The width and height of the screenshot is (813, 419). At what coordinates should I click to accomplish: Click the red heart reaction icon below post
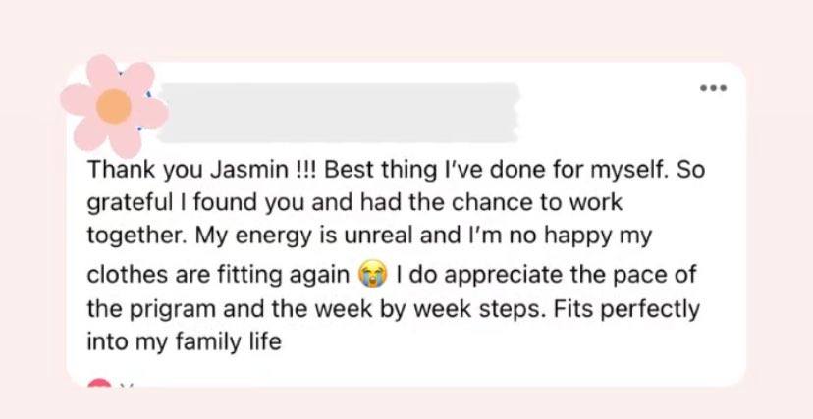tap(100, 383)
